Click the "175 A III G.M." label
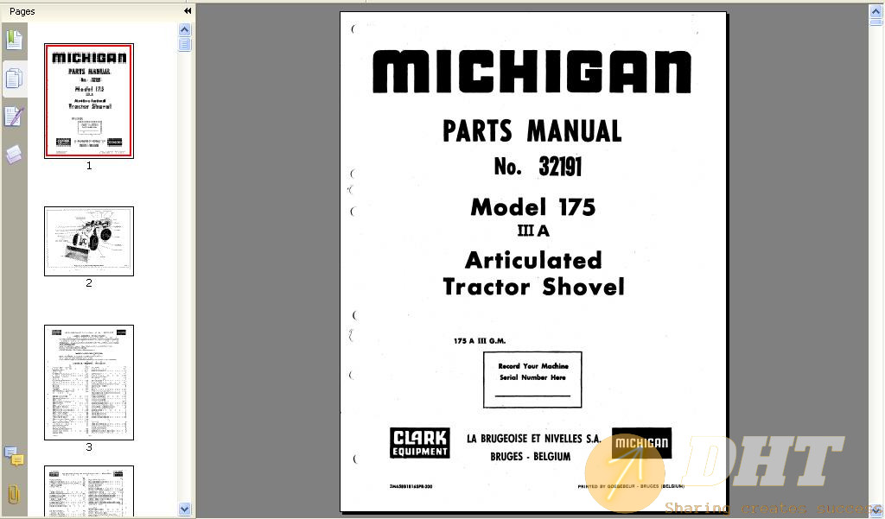Viewport: 885px width, 519px height. click(x=480, y=341)
